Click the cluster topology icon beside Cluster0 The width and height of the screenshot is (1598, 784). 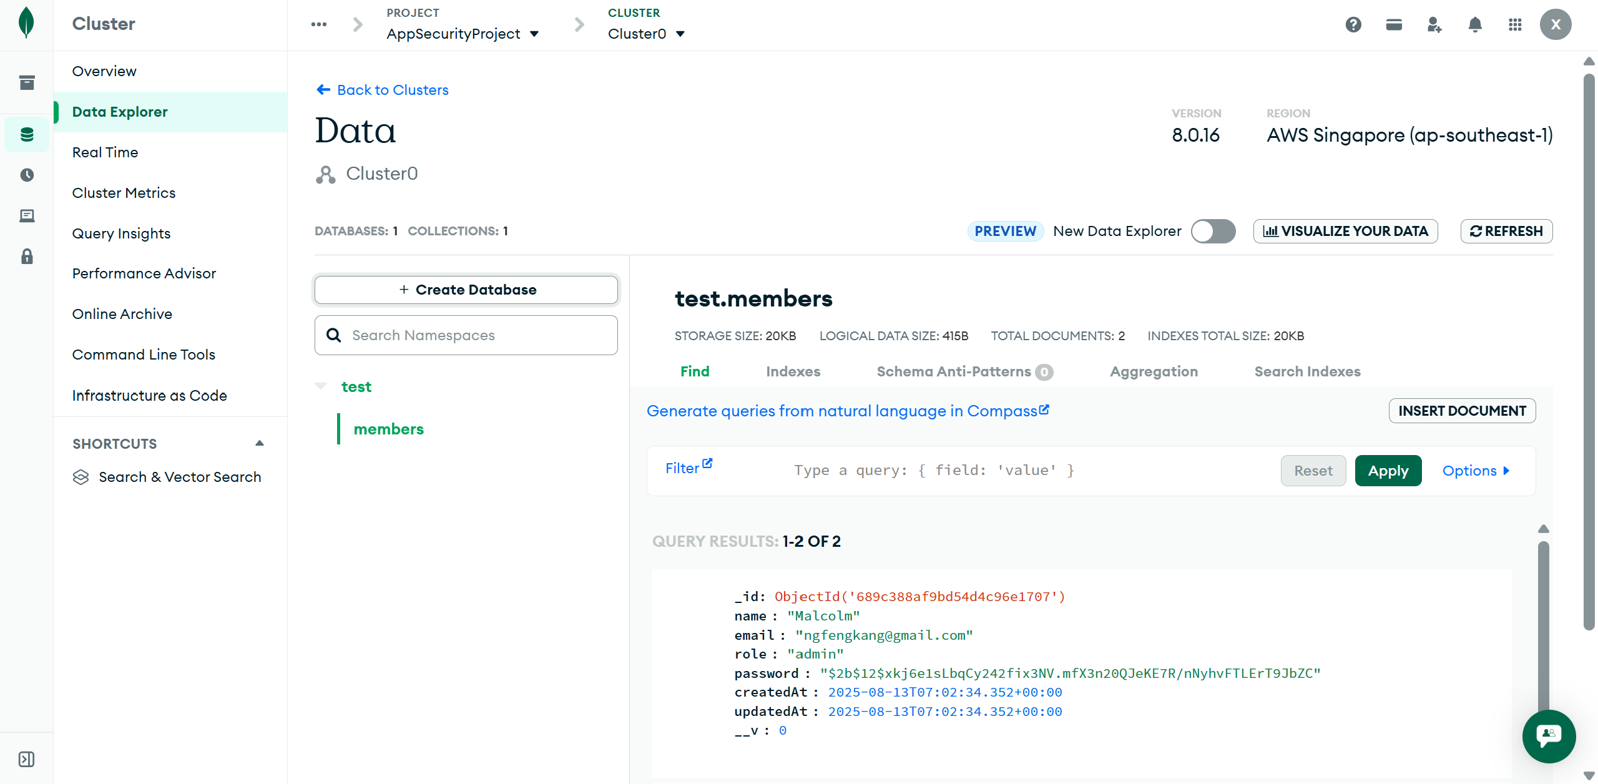(325, 174)
